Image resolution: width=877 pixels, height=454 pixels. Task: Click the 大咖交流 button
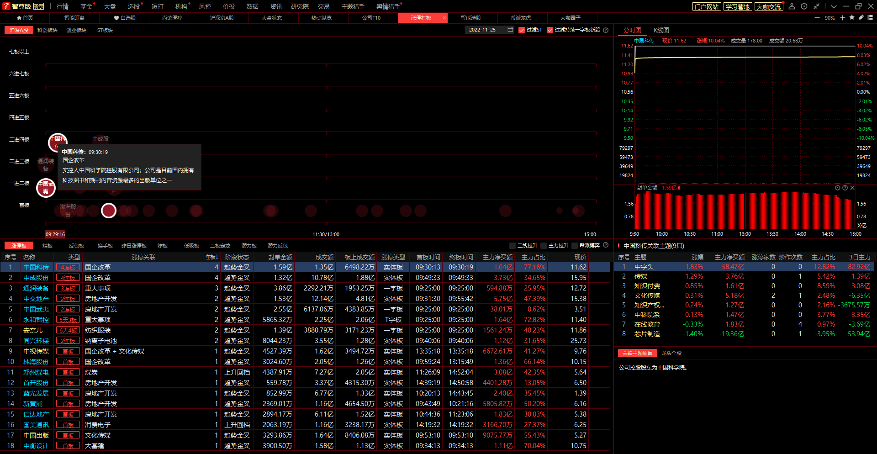point(769,6)
